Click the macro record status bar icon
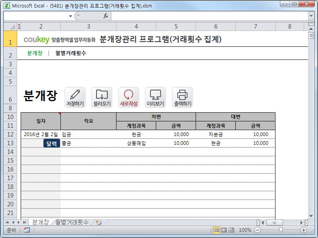This screenshot has width=318, height=238. click(x=27, y=230)
